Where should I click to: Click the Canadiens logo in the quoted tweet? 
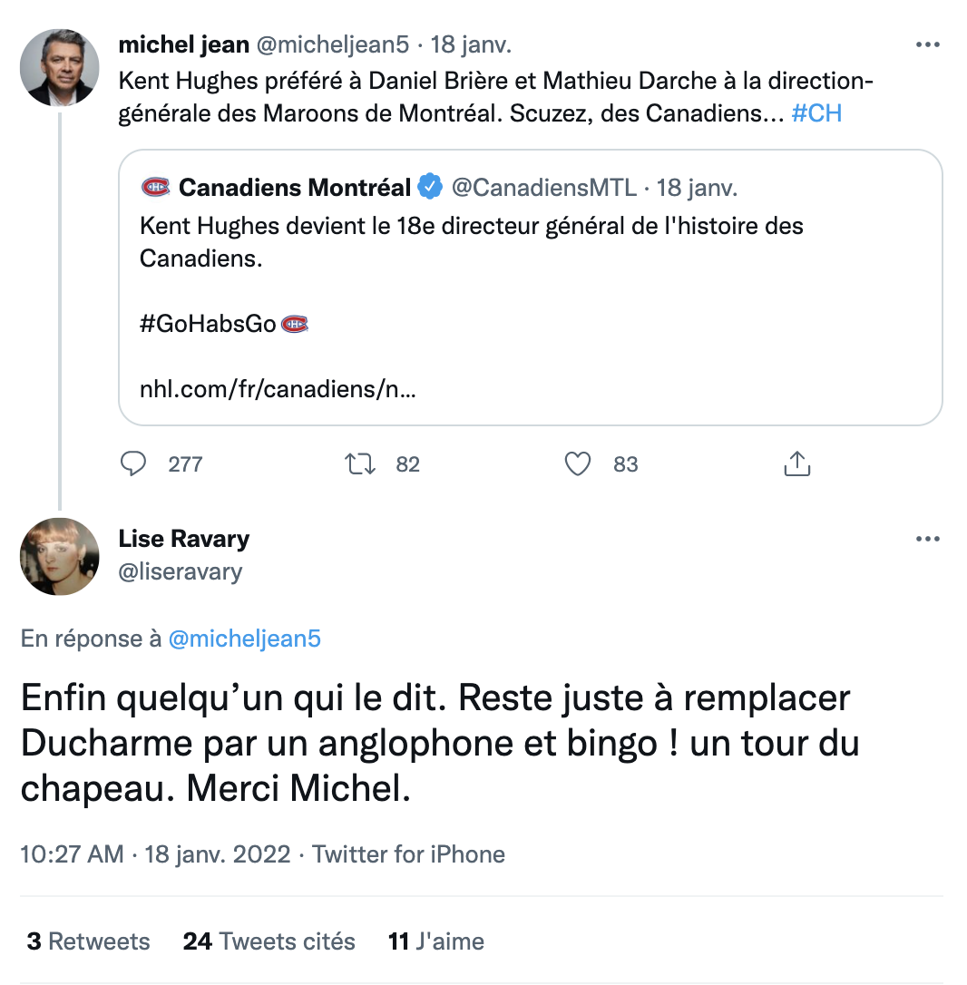(156, 188)
